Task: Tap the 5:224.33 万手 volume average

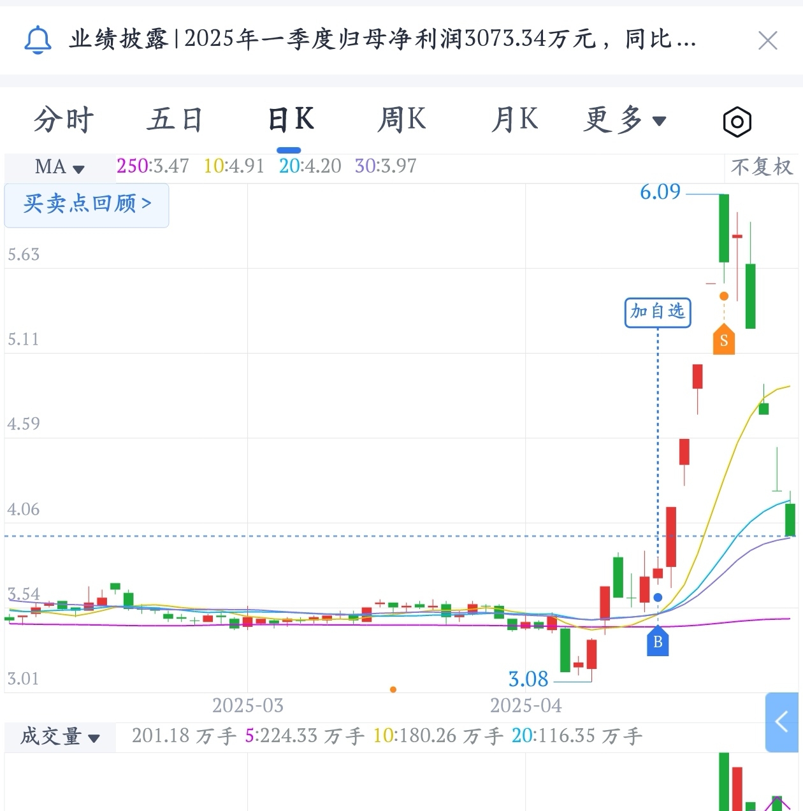Action: [305, 736]
